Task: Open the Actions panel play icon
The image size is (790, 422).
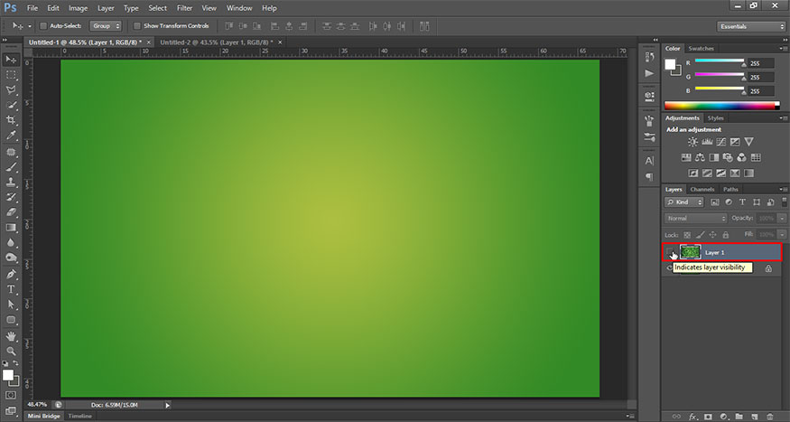Action: [649, 73]
